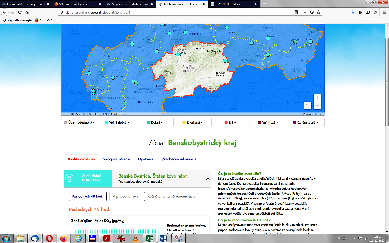Collapse the Banská Bystrica station panel

point(208,179)
